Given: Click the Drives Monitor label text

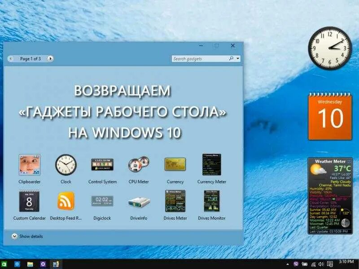Looking at the screenshot, I should tap(211, 218).
